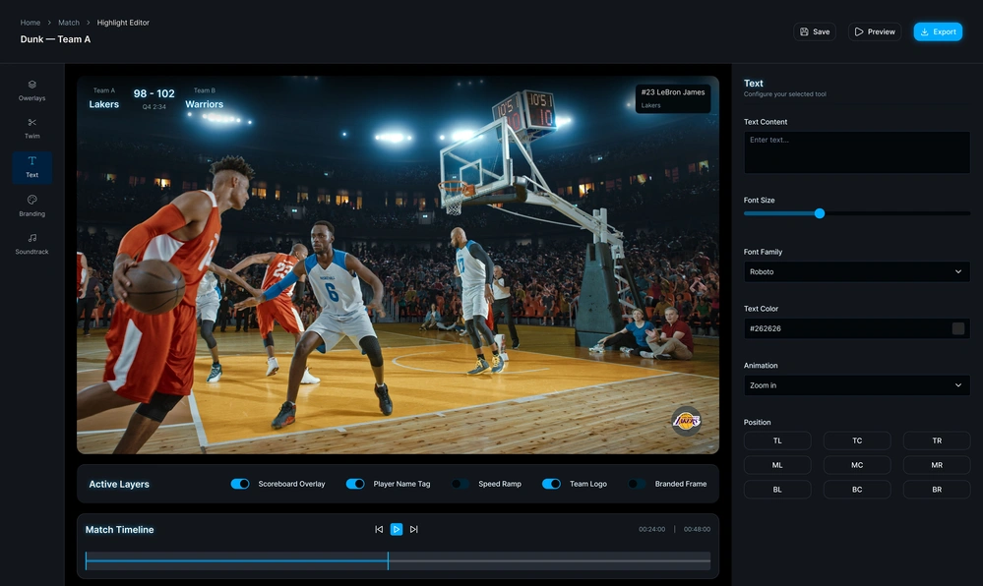The width and height of the screenshot is (983, 586).
Task: Enable the Speed Ramp toggle
Action: 461,484
